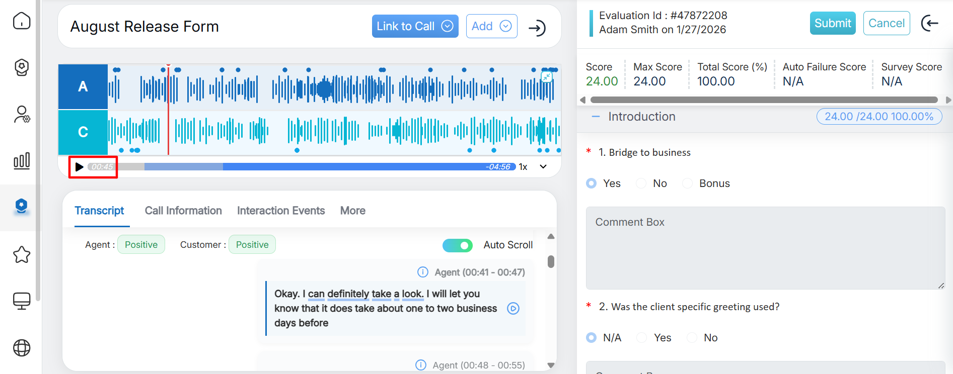
Task: Click the home icon in sidebar
Action: point(22,21)
